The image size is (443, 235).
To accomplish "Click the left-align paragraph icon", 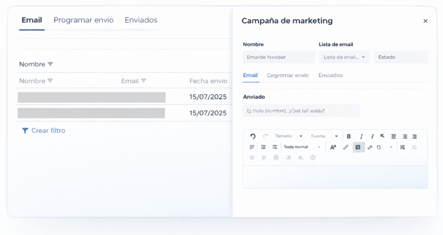I will tap(252, 147).
